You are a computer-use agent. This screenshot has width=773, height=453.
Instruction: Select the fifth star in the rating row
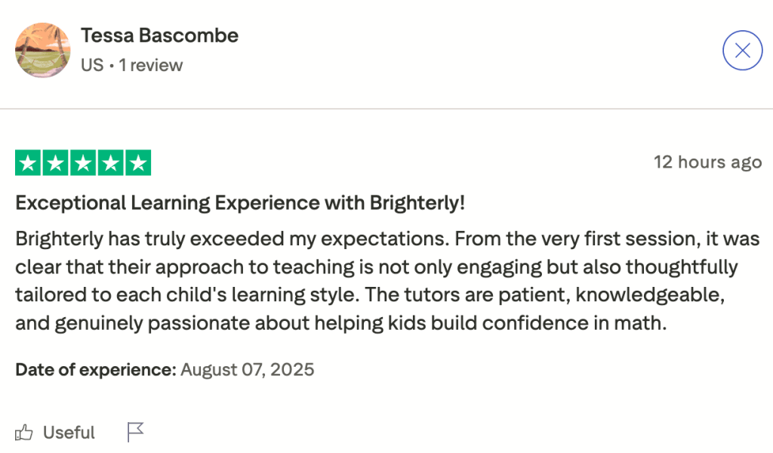(x=138, y=162)
